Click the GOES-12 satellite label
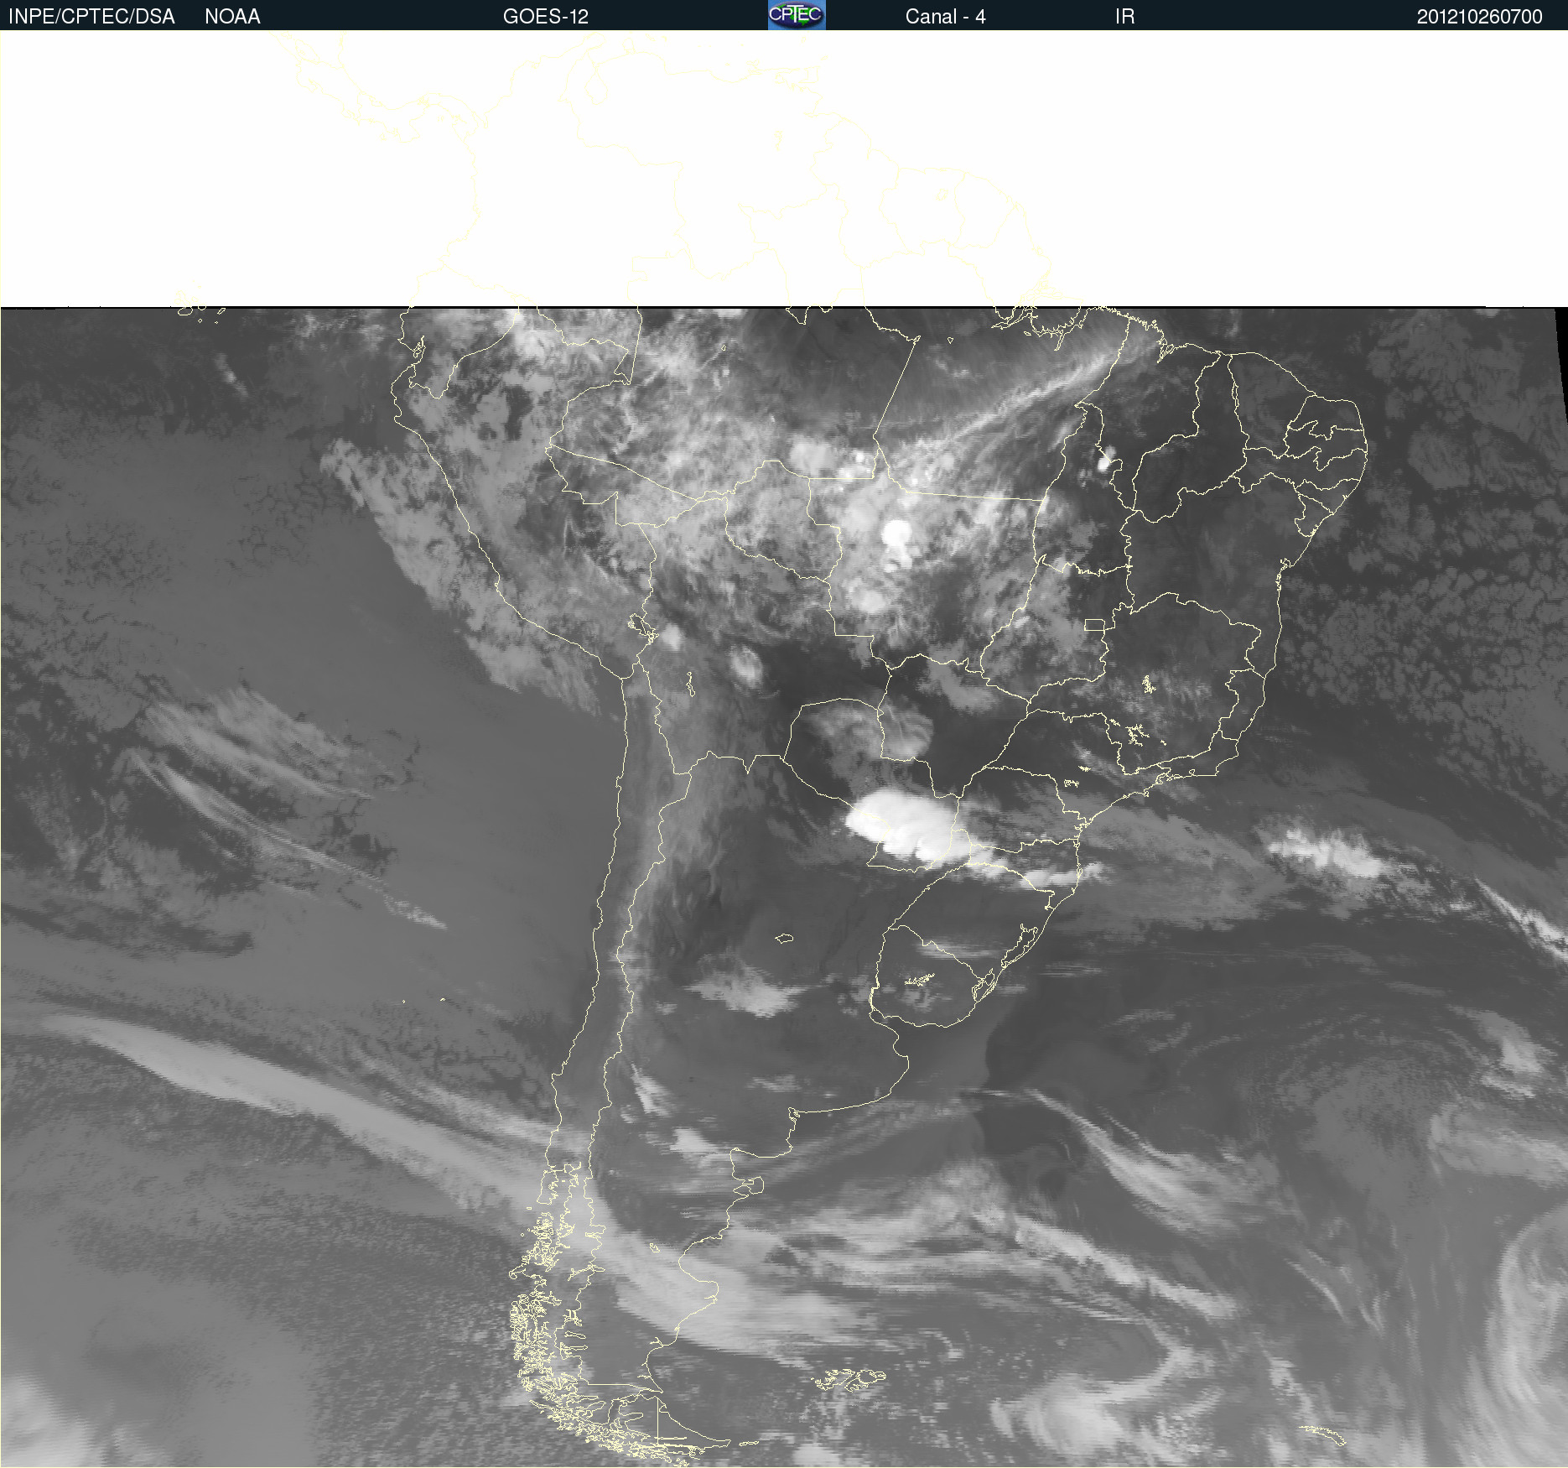The image size is (1568, 1468). [546, 17]
